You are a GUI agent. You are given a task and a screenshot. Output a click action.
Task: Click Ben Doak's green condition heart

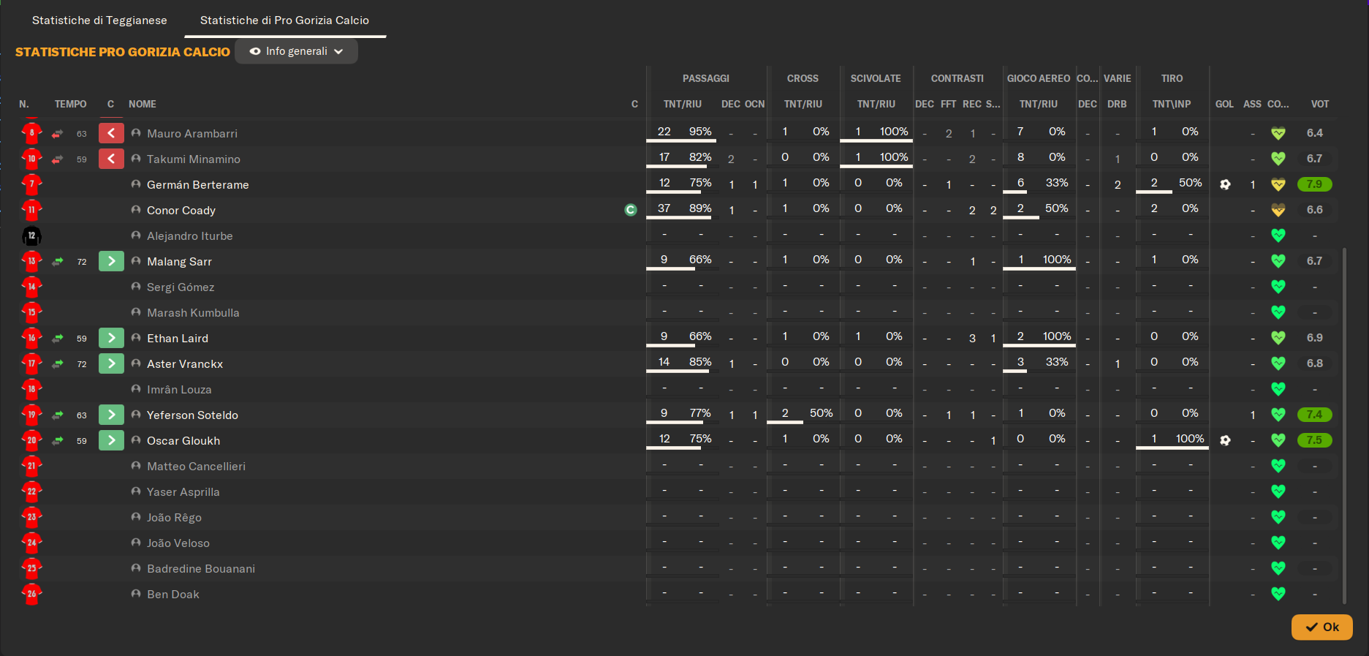click(x=1278, y=594)
